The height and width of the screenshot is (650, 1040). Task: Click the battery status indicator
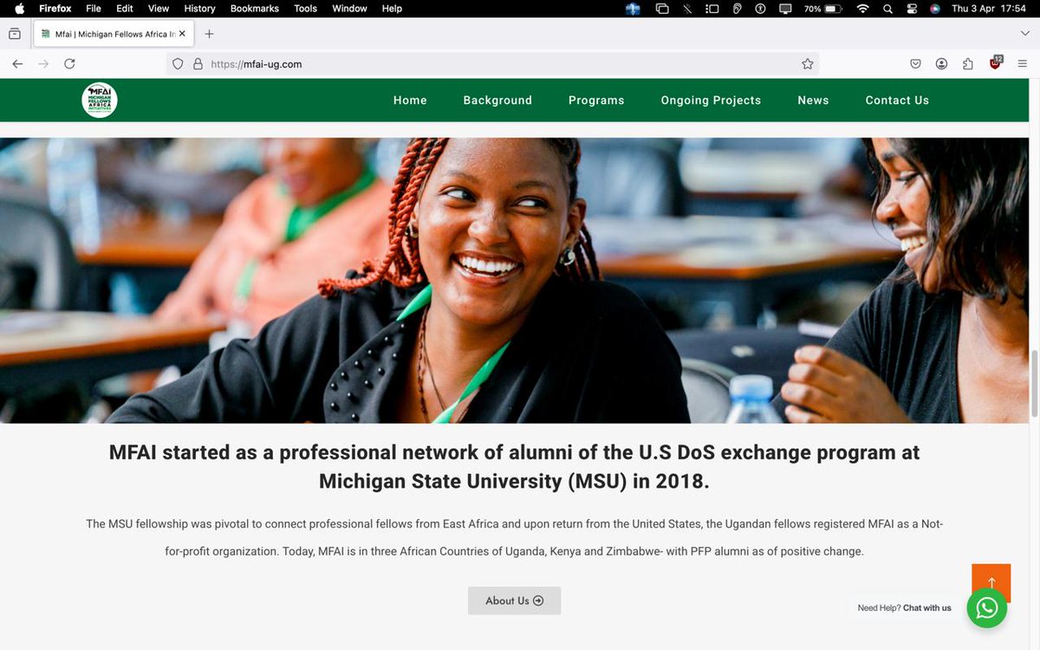click(x=822, y=9)
